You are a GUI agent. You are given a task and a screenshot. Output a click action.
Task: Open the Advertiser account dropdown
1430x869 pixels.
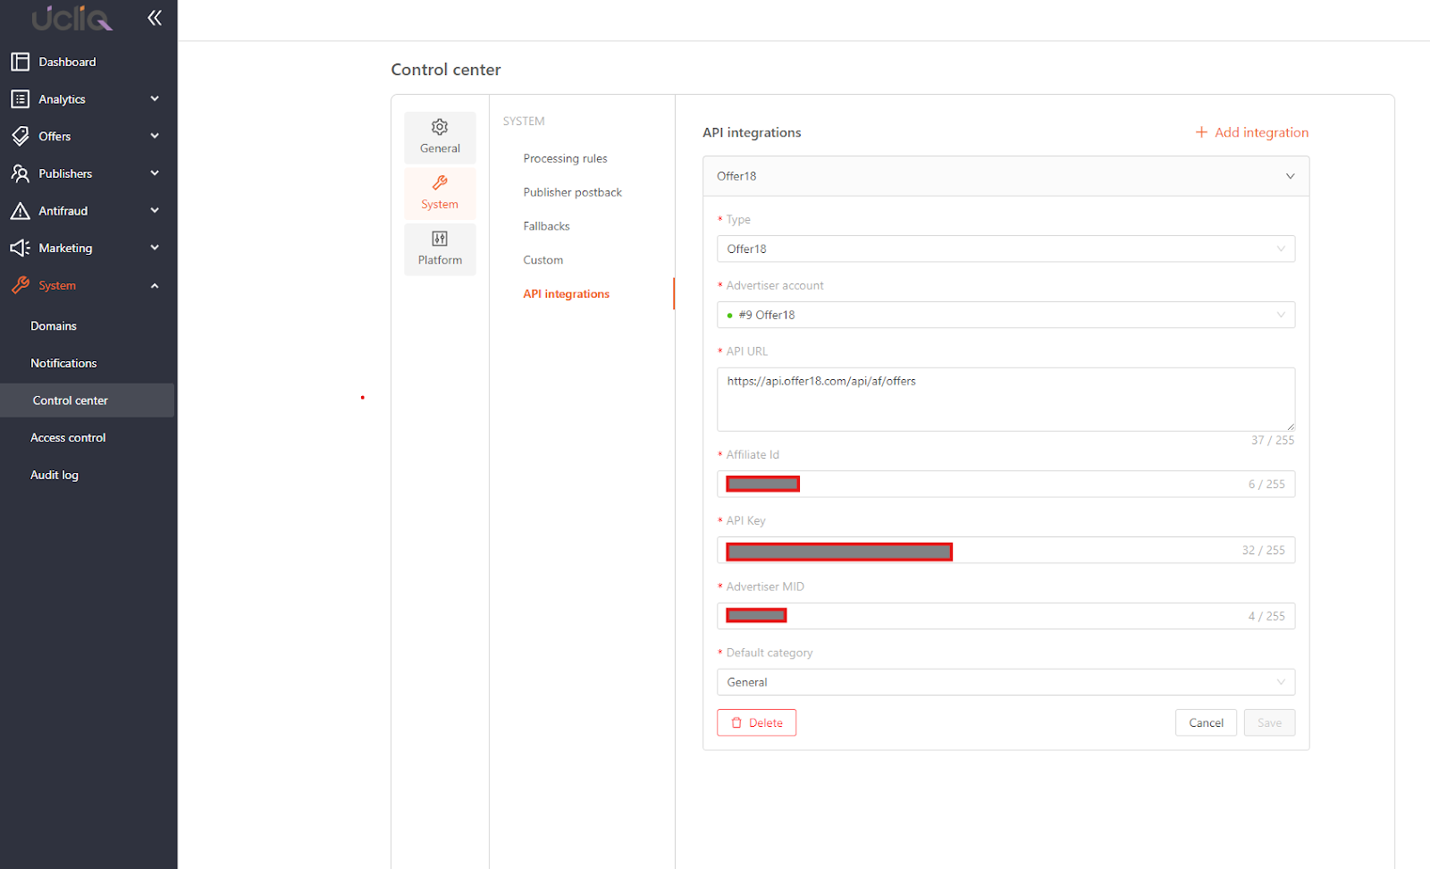coord(1005,315)
